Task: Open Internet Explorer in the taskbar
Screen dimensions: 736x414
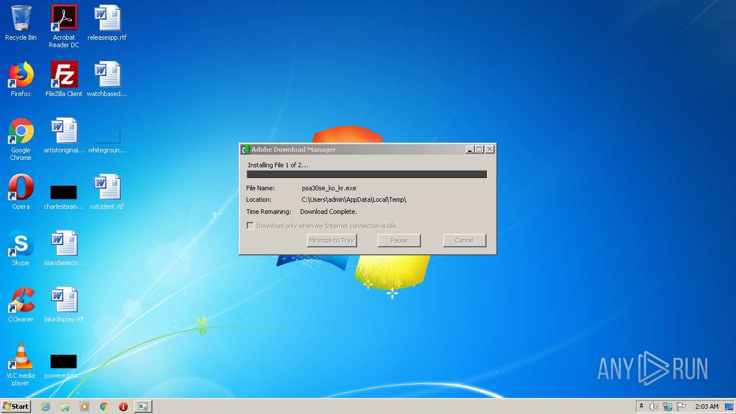Action: [x=45, y=407]
